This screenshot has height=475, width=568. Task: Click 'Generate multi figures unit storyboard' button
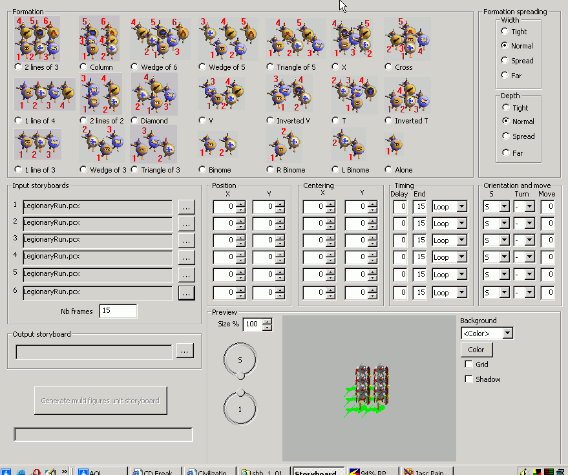(101, 401)
